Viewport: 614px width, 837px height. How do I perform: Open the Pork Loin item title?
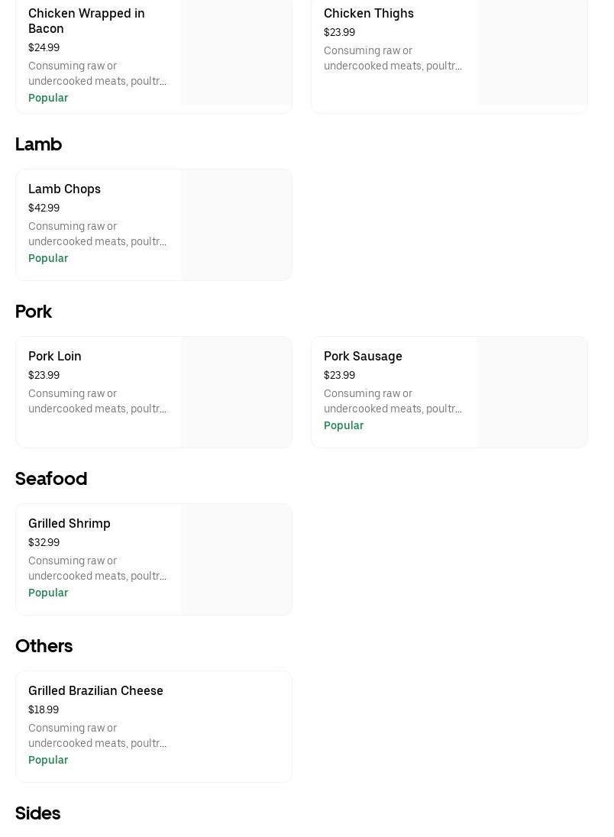[x=55, y=356]
